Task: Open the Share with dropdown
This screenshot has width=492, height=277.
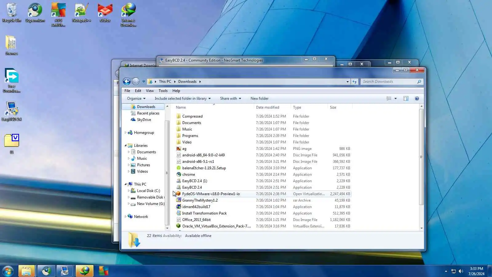Action: click(x=230, y=98)
